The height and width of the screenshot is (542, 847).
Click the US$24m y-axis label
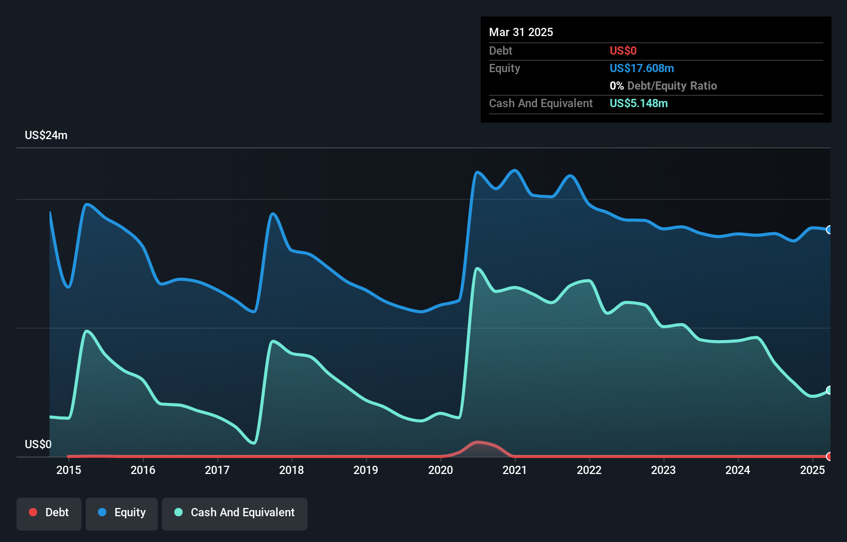click(x=46, y=135)
